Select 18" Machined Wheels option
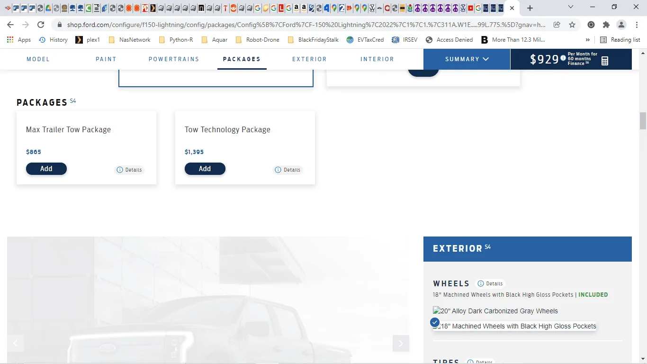This screenshot has width=647, height=364. [514, 326]
